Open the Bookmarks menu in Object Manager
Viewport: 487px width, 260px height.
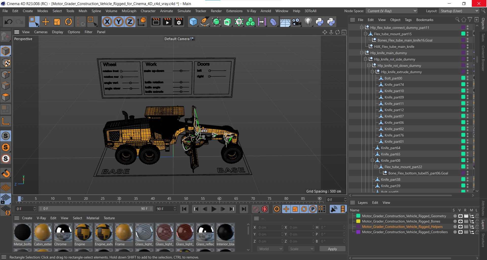pos(425,20)
